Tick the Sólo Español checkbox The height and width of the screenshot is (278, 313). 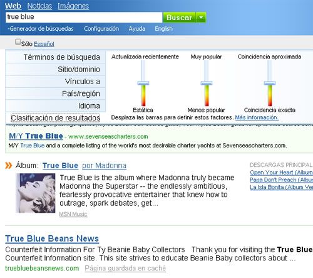[x=18, y=42]
